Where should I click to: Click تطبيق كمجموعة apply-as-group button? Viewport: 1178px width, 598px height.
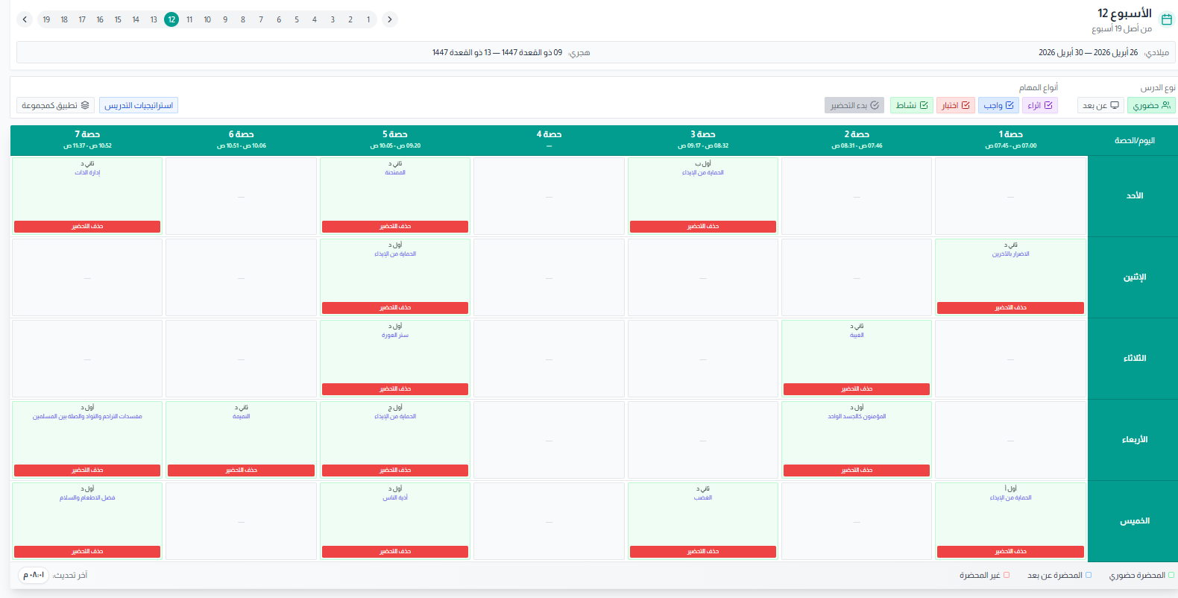tap(55, 105)
